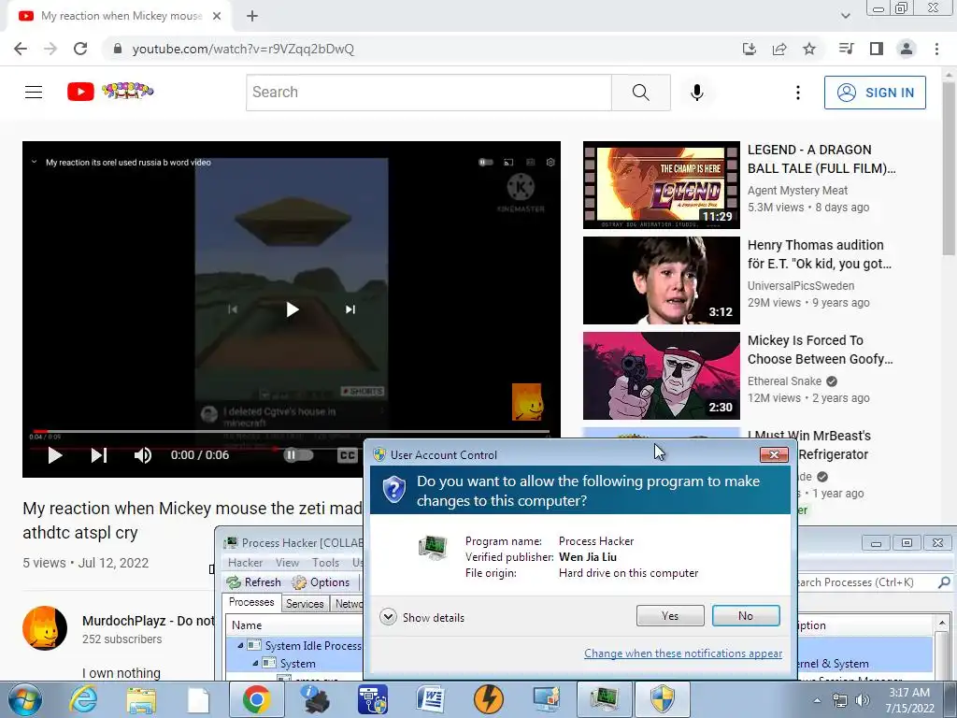Click No in User Account Control dialog
Screen dimensions: 957x718
tap(745, 615)
